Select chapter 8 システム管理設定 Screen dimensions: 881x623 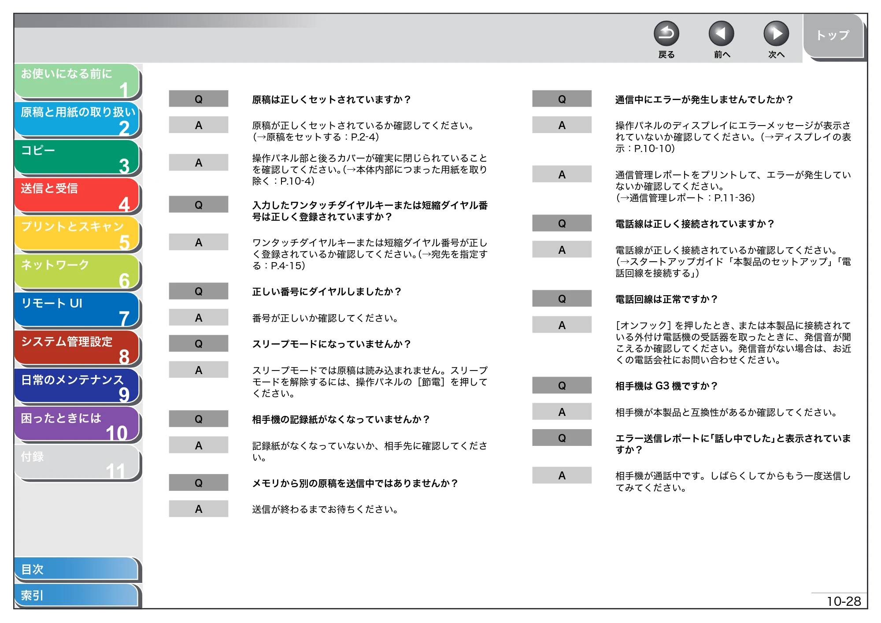(77, 349)
